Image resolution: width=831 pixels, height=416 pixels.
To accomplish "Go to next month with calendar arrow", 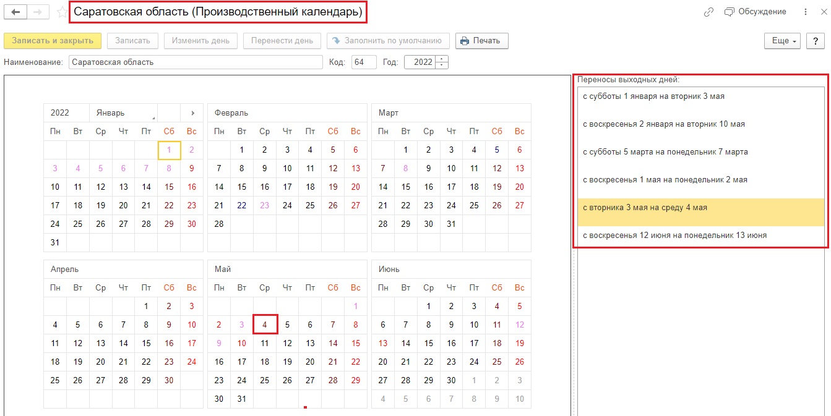I will pyautogui.click(x=192, y=113).
